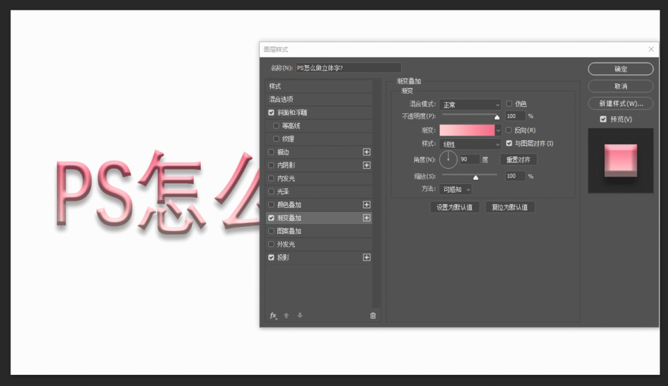Enable the 内发光 checkbox
The image size is (668, 386).
coord(271,179)
